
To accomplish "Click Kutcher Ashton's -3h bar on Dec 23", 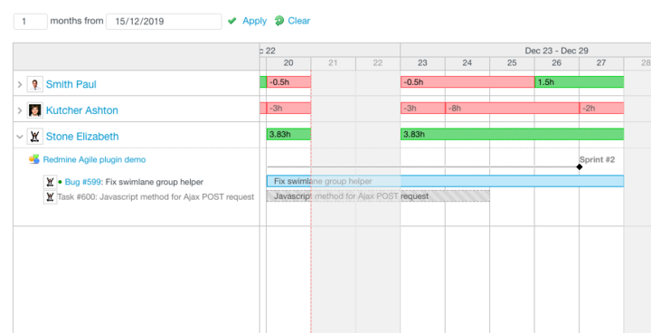I will pyautogui.click(x=422, y=108).
